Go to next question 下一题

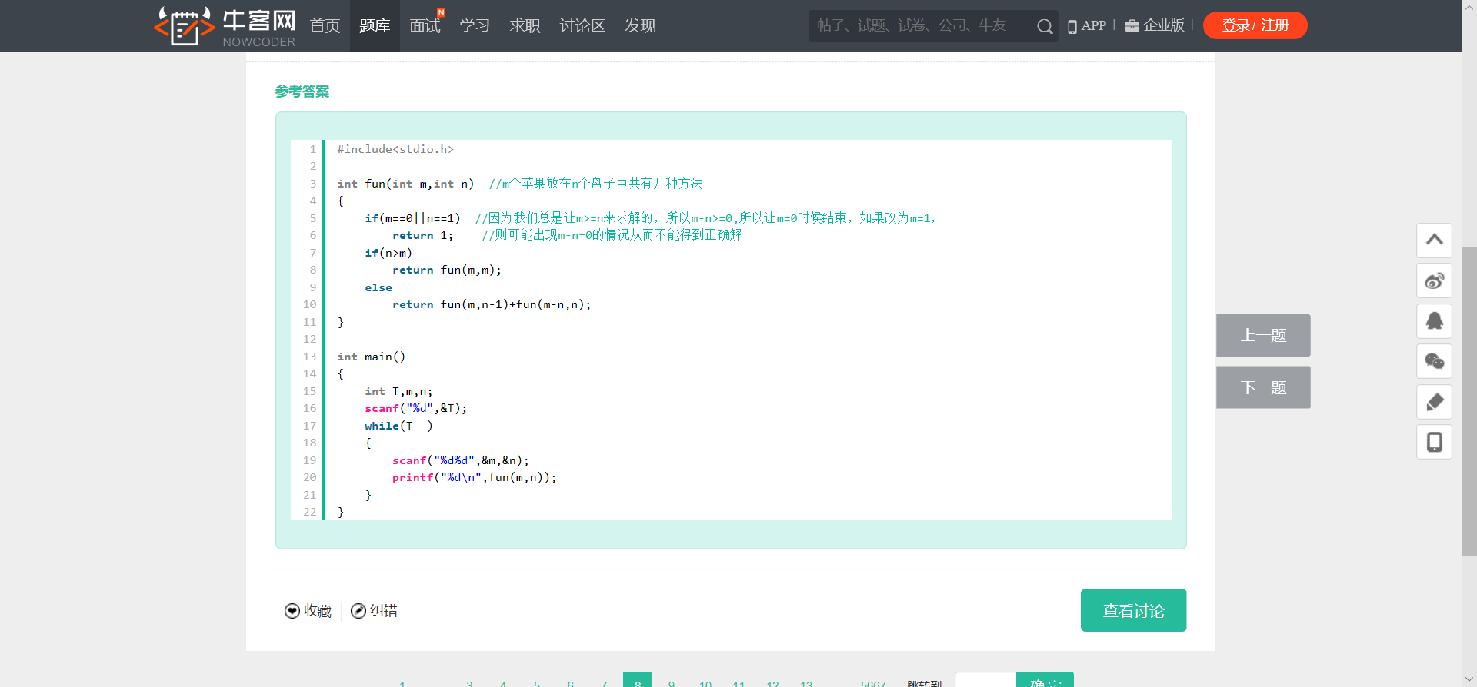(x=1263, y=387)
